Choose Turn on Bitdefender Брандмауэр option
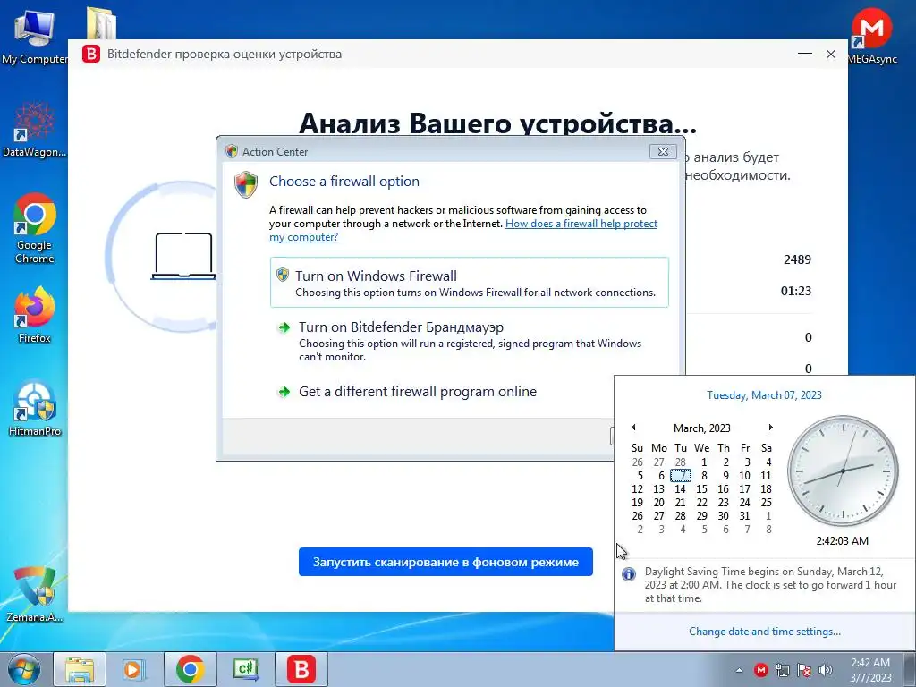Viewport: 916px width, 687px height. point(469,341)
